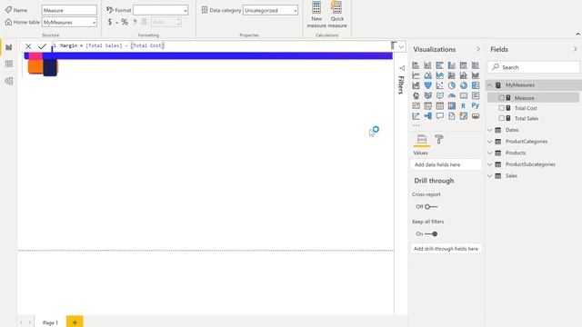Select Table visual

point(439,105)
